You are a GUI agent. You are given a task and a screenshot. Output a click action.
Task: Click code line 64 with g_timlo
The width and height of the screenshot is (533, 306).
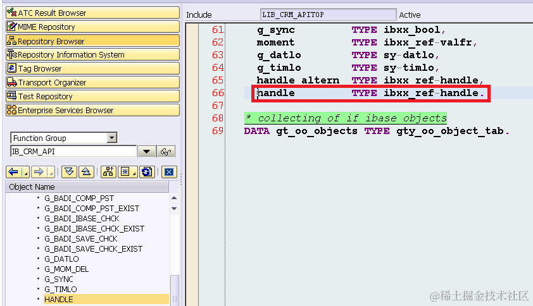[x=348, y=68]
